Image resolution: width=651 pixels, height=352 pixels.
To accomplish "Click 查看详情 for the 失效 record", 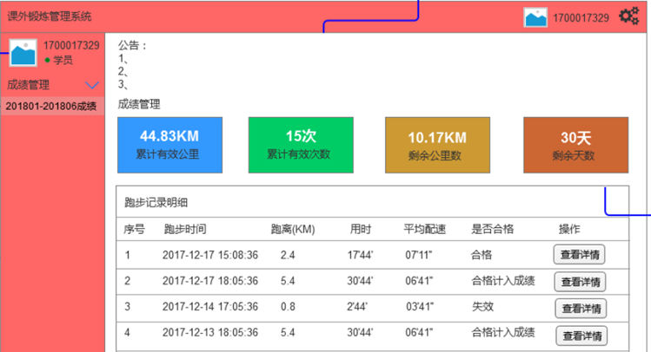I will point(580,308).
